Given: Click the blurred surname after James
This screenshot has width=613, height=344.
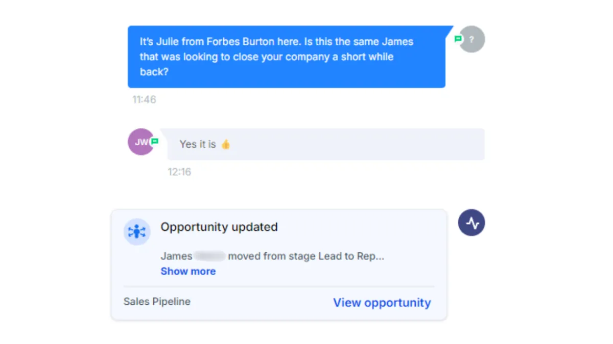Looking at the screenshot, I should pos(210,256).
